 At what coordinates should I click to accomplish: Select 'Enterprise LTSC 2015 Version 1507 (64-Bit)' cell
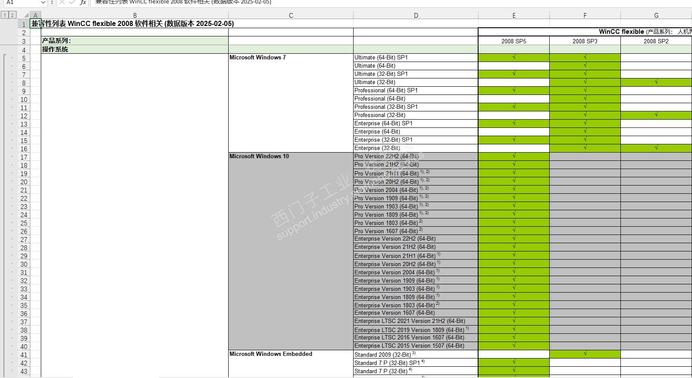point(416,346)
